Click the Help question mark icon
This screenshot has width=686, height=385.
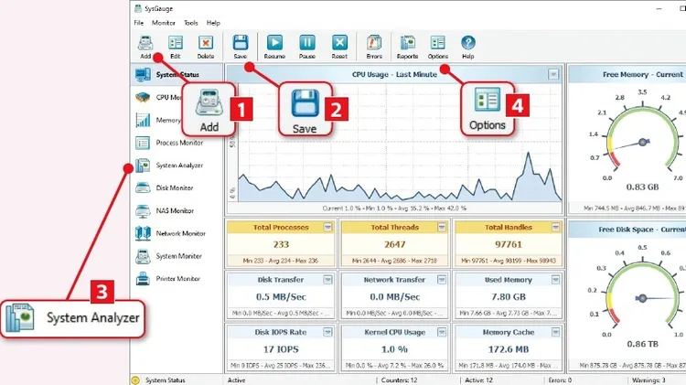click(467, 43)
